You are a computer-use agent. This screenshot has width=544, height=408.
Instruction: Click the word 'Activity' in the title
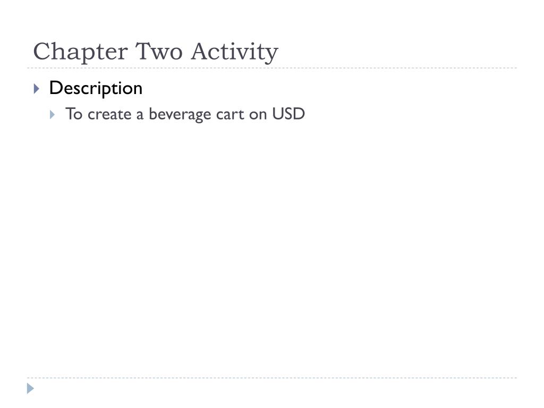tap(234, 52)
